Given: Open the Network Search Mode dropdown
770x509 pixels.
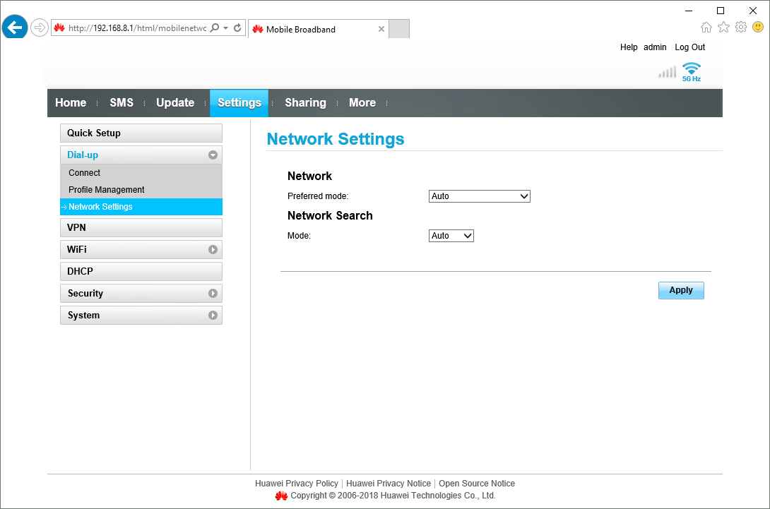Looking at the screenshot, I should click(451, 235).
